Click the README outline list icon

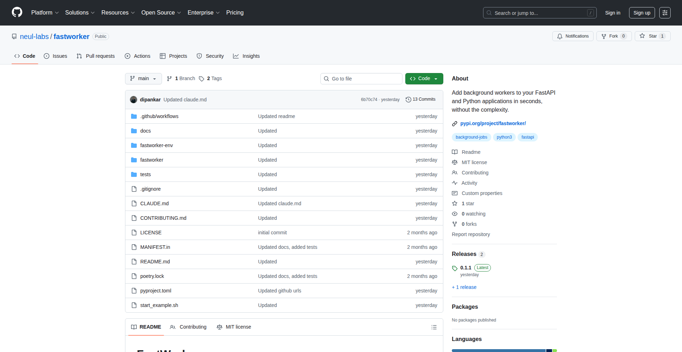pyautogui.click(x=434, y=327)
